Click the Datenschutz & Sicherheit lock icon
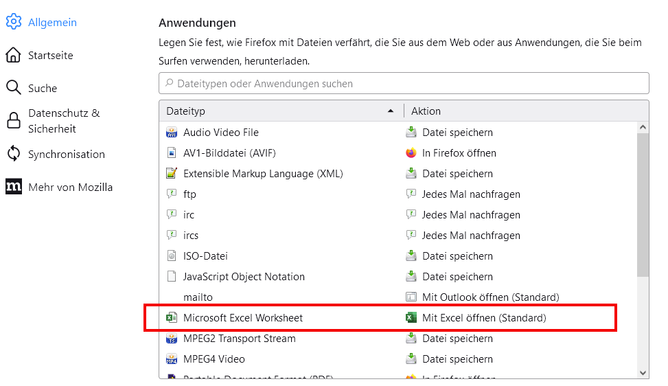668x386 pixels. pyautogui.click(x=14, y=121)
